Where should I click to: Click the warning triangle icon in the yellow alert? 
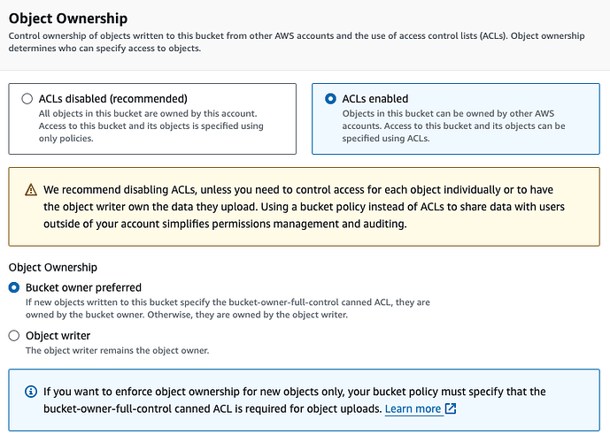coord(31,190)
